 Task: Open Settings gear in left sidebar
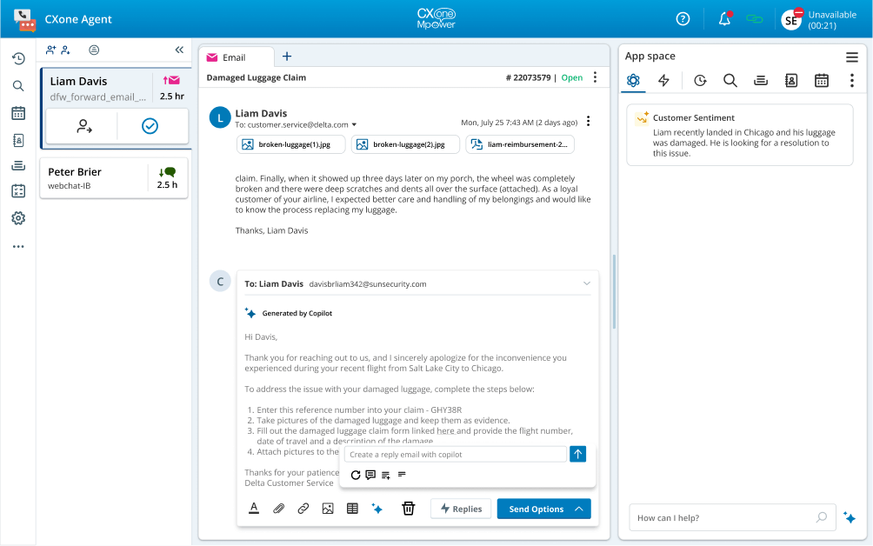coord(18,218)
